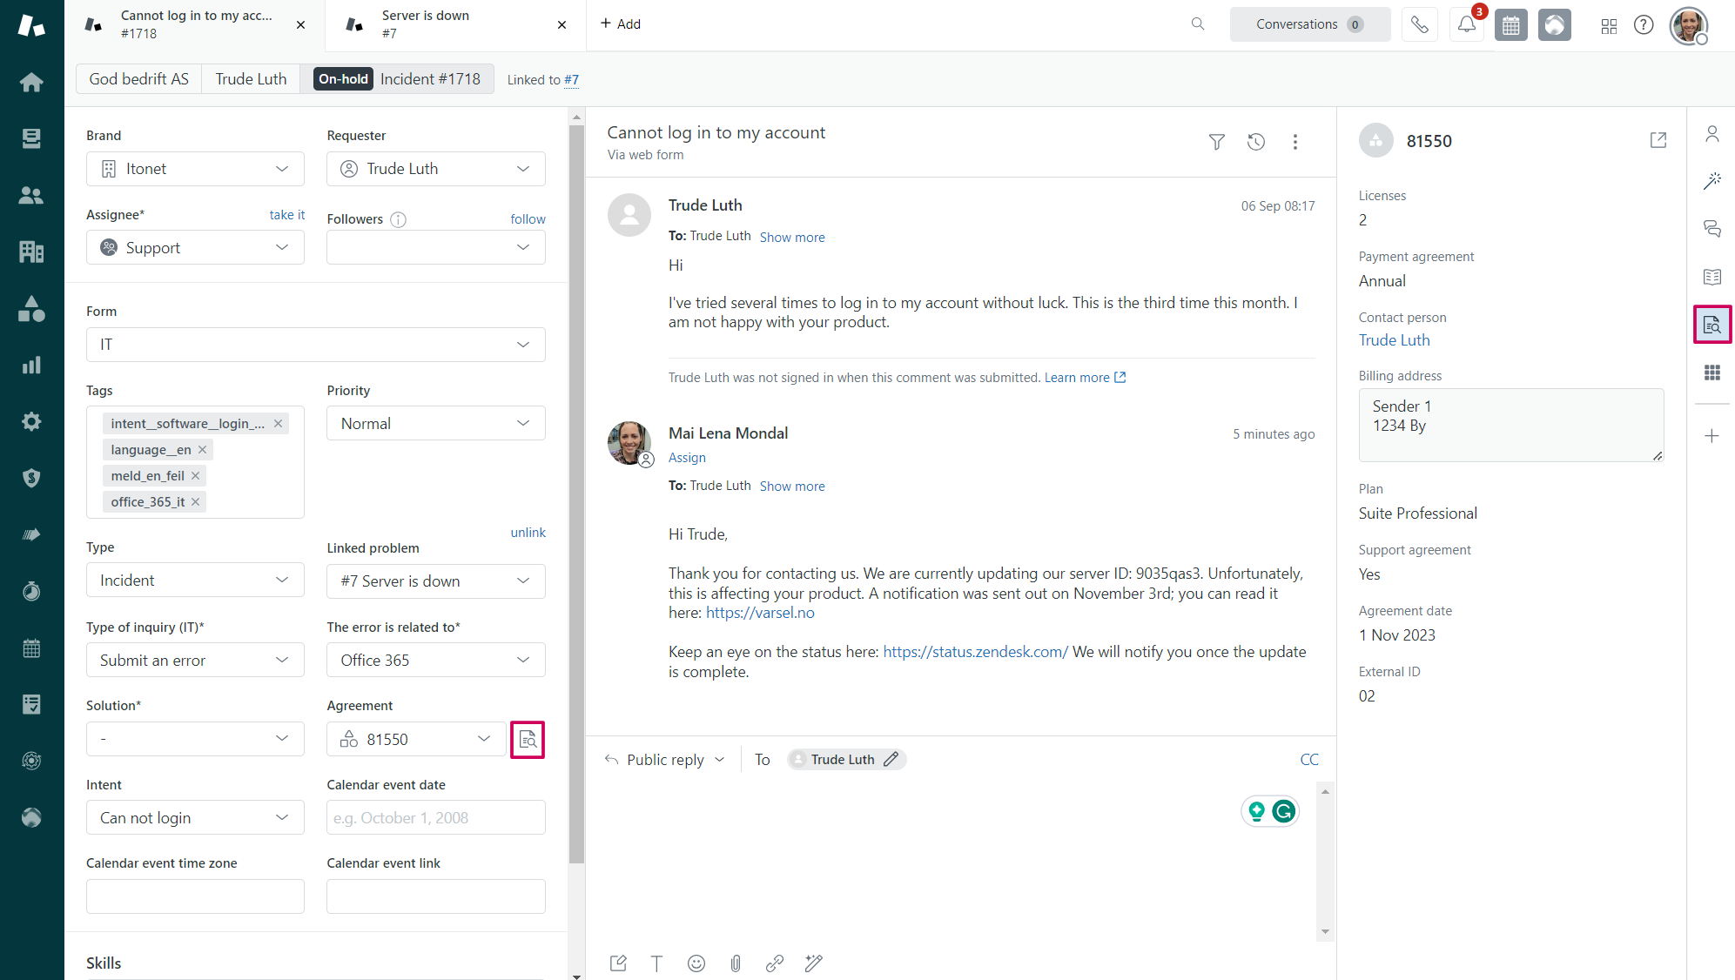This screenshot has height=980, width=1735.
Task: Click take it to assign the ticket
Action: click(x=287, y=214)
